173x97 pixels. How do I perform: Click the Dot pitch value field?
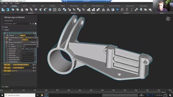point(29,47)
